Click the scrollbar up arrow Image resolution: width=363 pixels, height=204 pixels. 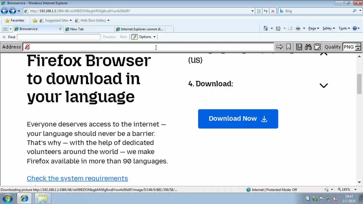pyautogui.click(x=359, y=56)
